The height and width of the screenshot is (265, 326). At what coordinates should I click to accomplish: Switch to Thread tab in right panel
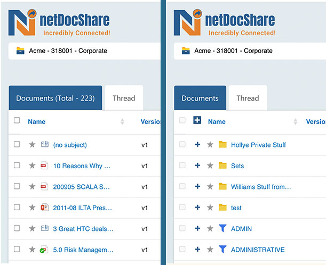click(x=248, y=98)
